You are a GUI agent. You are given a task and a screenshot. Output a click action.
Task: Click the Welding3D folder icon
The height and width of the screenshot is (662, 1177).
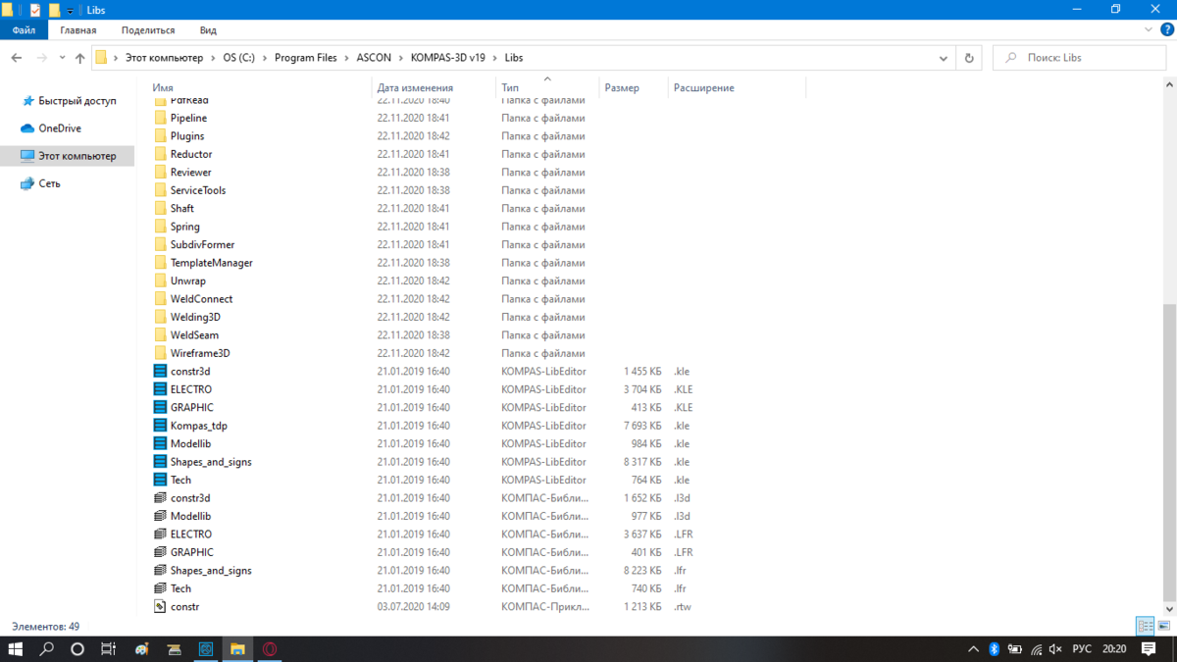161,317
